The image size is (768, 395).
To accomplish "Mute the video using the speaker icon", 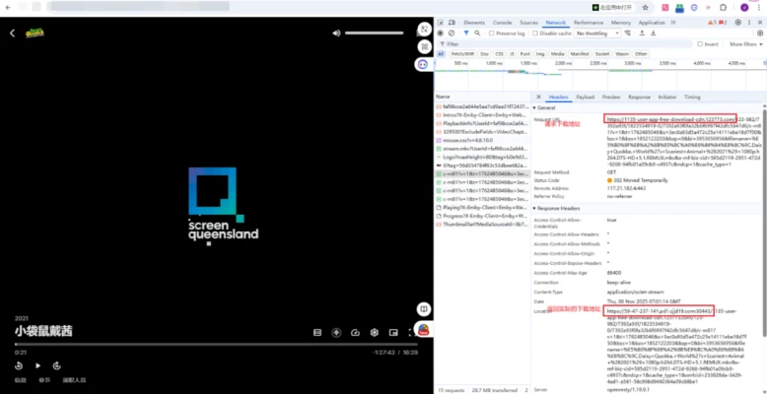I will [x=336, y=33].
